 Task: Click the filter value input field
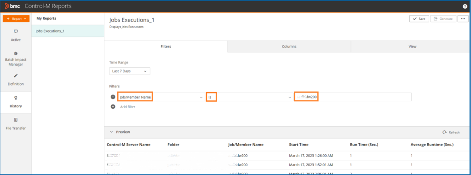pos(353,97)
